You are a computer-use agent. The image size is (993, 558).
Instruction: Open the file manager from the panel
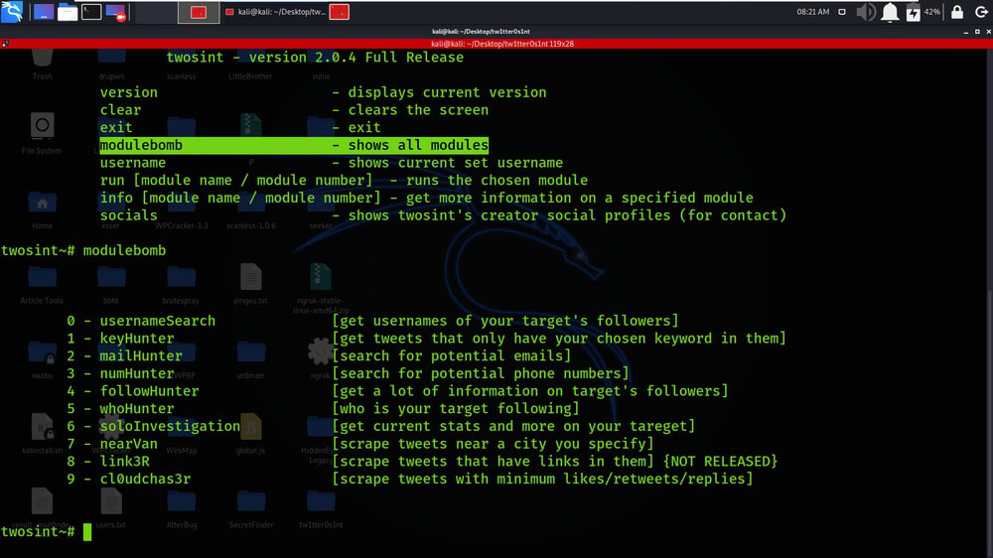click(x=68, y=11)
